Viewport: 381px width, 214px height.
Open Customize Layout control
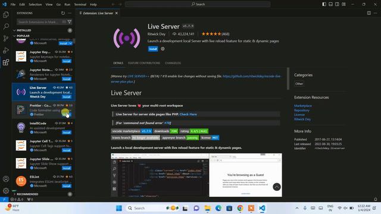(343, 4)
